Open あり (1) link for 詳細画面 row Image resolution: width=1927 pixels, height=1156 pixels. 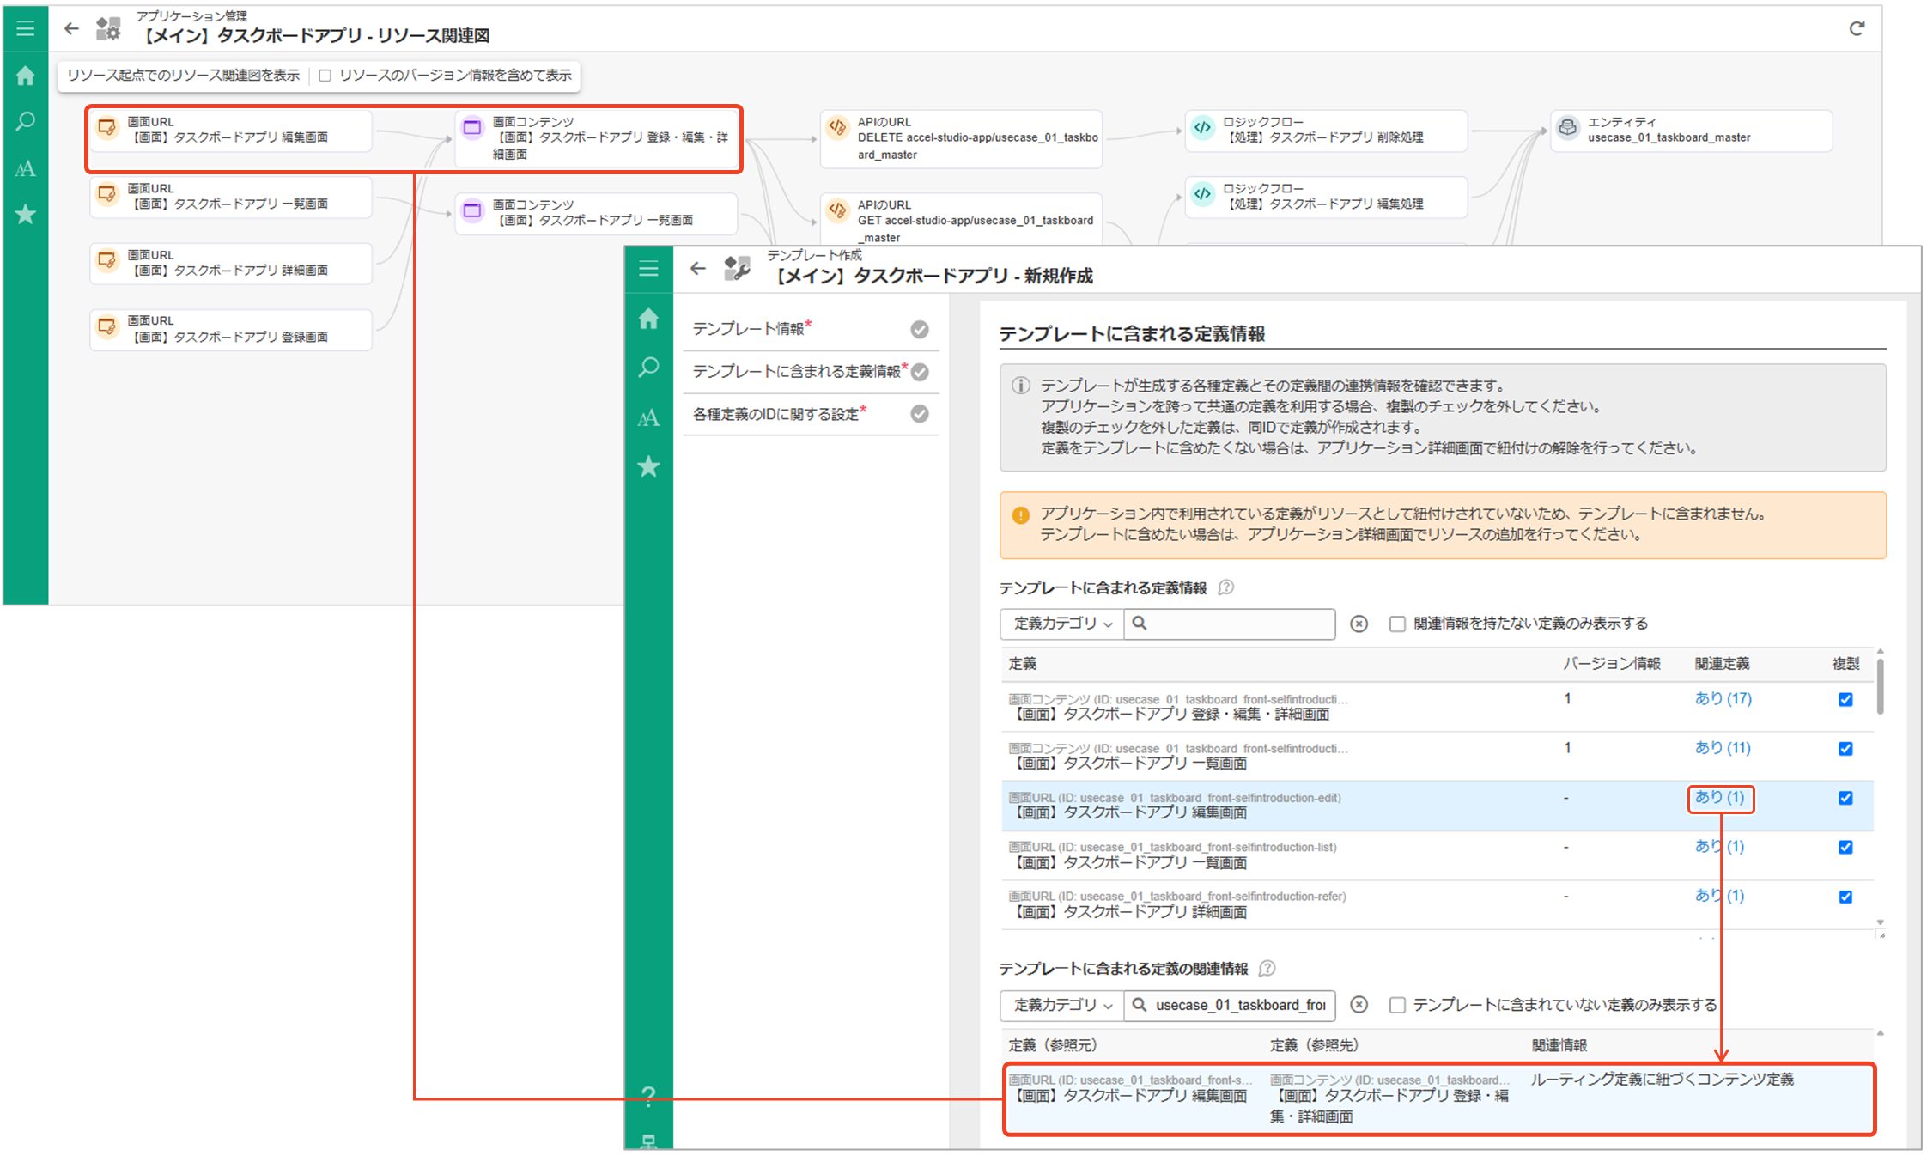(1719, 895)
